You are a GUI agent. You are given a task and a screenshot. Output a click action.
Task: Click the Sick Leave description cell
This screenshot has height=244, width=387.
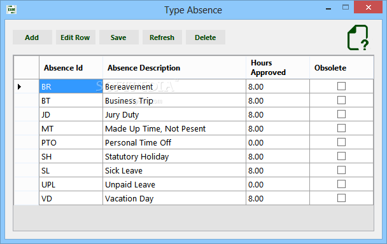point(174,170)
